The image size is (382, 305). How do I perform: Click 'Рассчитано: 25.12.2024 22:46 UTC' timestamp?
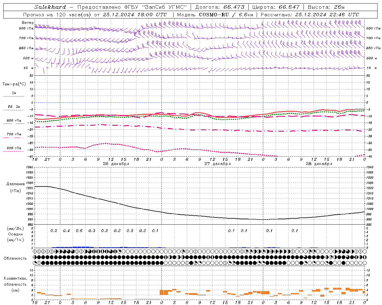pos(310,15)
